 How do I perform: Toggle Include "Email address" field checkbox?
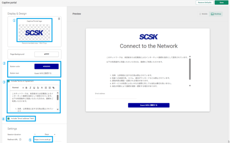(8, 118)
